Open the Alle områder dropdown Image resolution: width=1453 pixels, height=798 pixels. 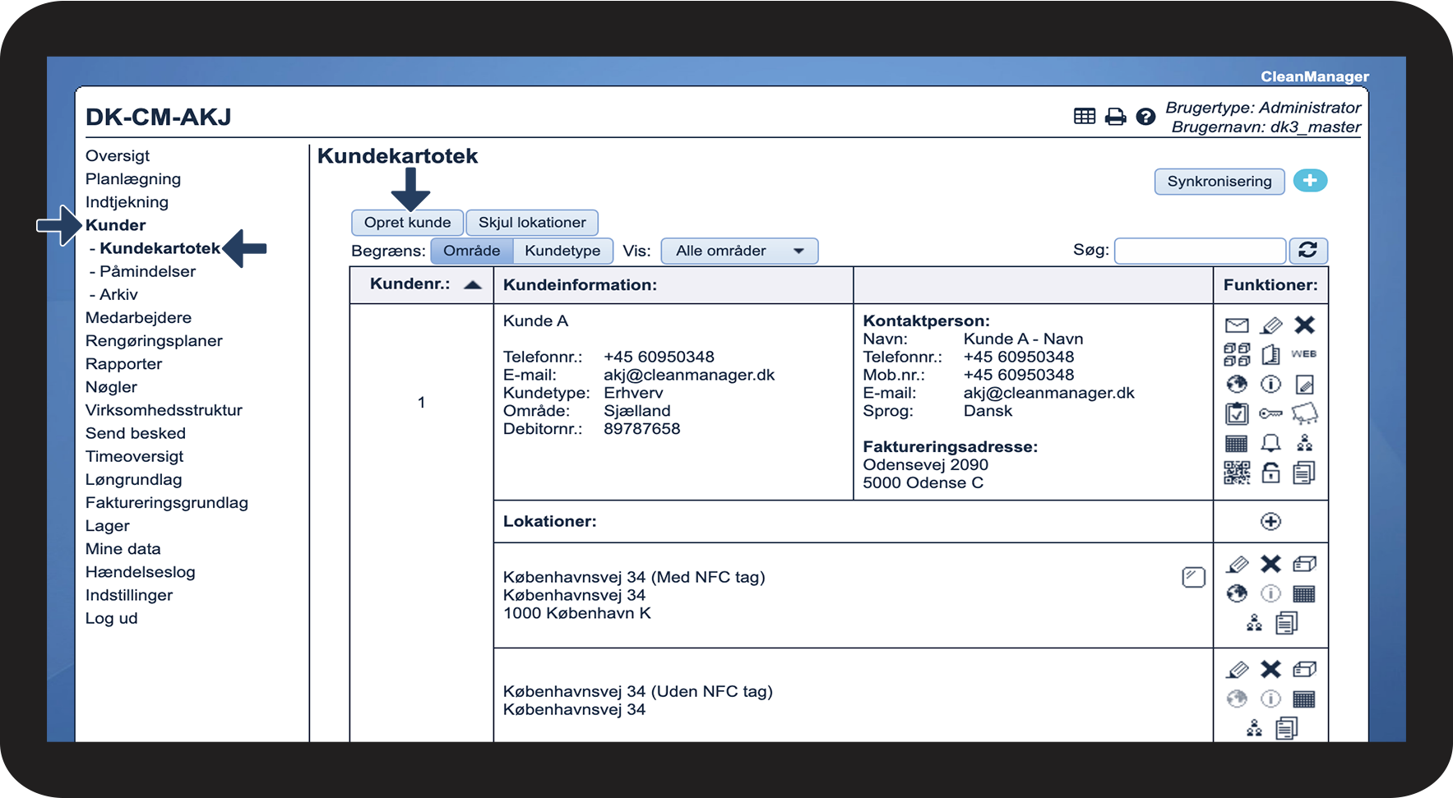tap(739, 251)
